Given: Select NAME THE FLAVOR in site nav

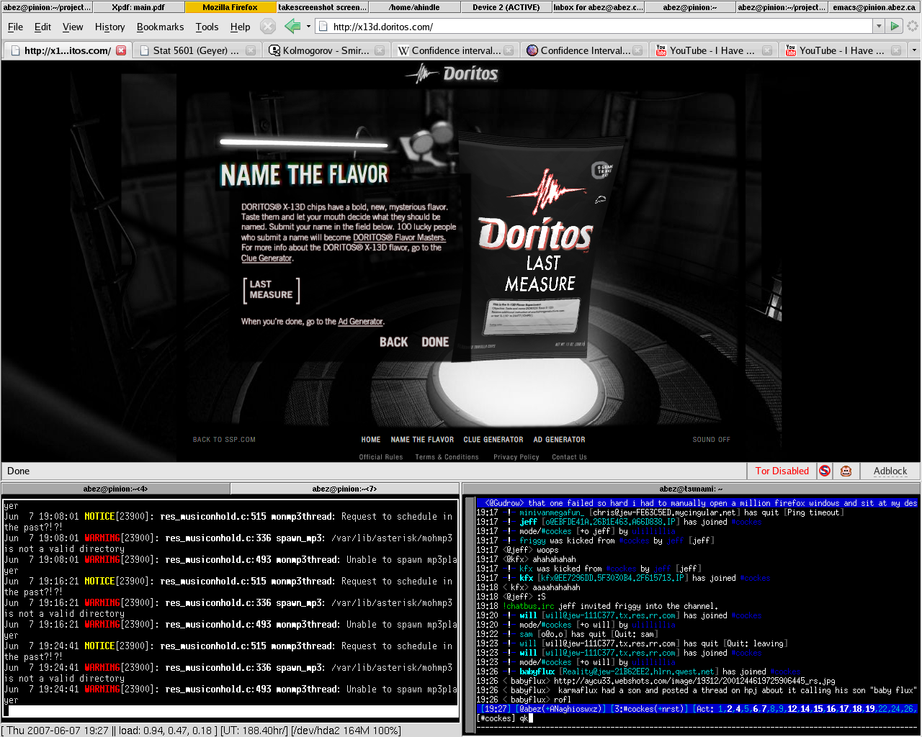Looking at the screenshot, I should pos(422,440).
